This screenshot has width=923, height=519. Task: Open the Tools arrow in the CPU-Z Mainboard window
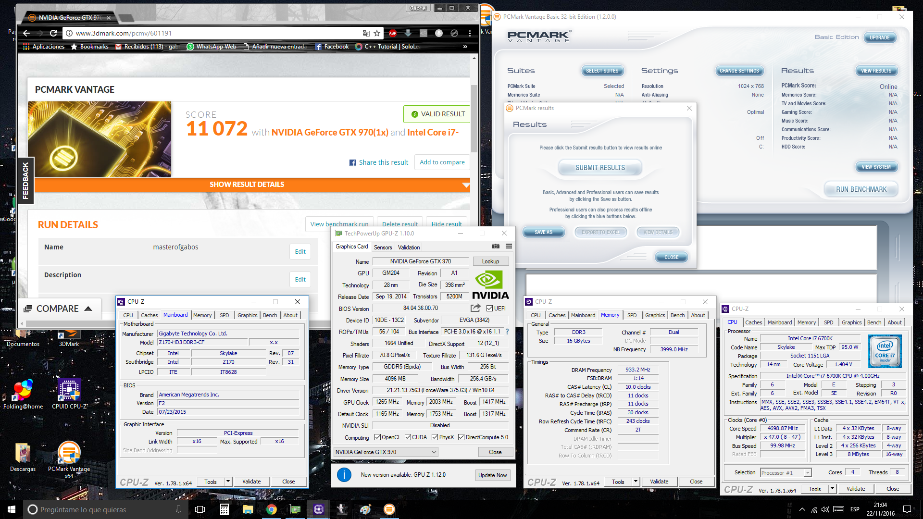228,482
